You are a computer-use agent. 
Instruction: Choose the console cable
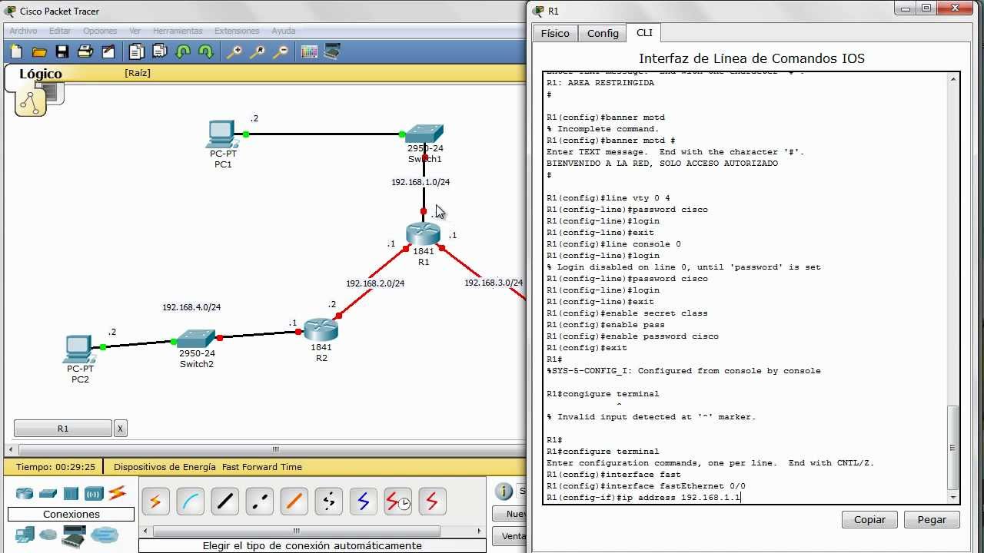[x=191, y=502]
